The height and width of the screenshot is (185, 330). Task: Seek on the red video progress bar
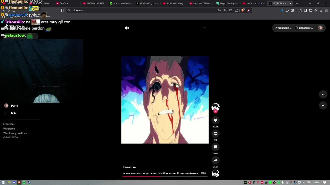(165, 177)
